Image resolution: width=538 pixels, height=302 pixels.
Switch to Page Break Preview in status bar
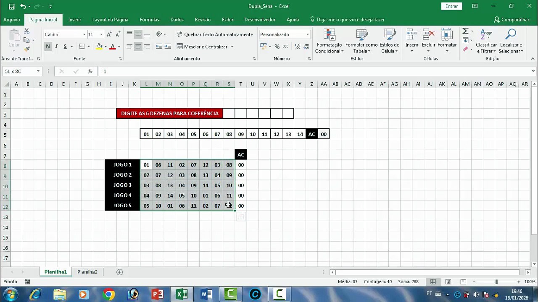(x=463, y=282)
